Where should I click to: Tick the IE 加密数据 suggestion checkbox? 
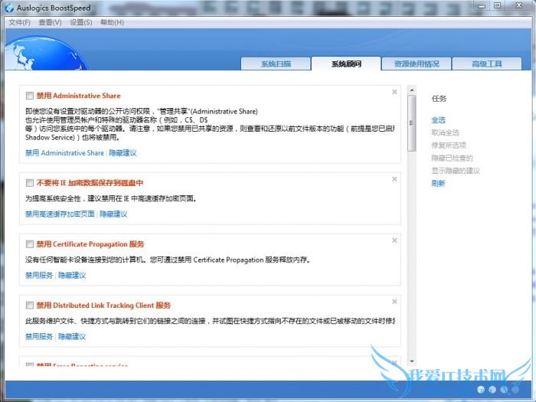[30, 183]
